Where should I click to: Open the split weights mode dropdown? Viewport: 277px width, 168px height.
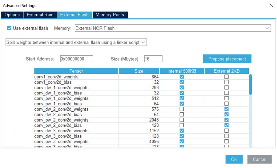point(76,42)
